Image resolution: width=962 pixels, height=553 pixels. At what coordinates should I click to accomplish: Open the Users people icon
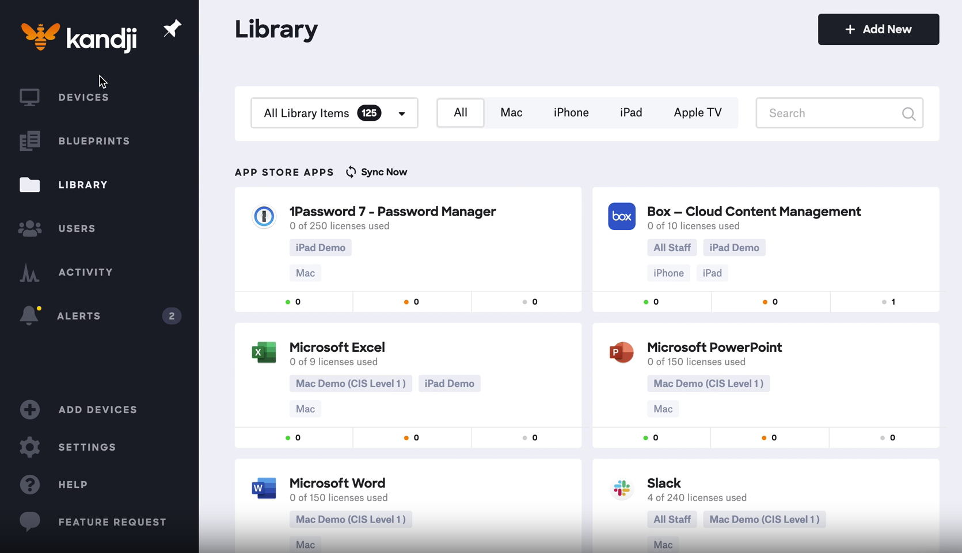pyautogui.click(x=29, y=229)
